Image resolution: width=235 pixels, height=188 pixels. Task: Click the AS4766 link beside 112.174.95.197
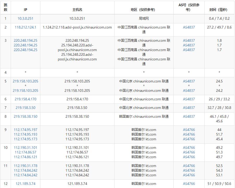pyautogui.click(x=189, y=130)
